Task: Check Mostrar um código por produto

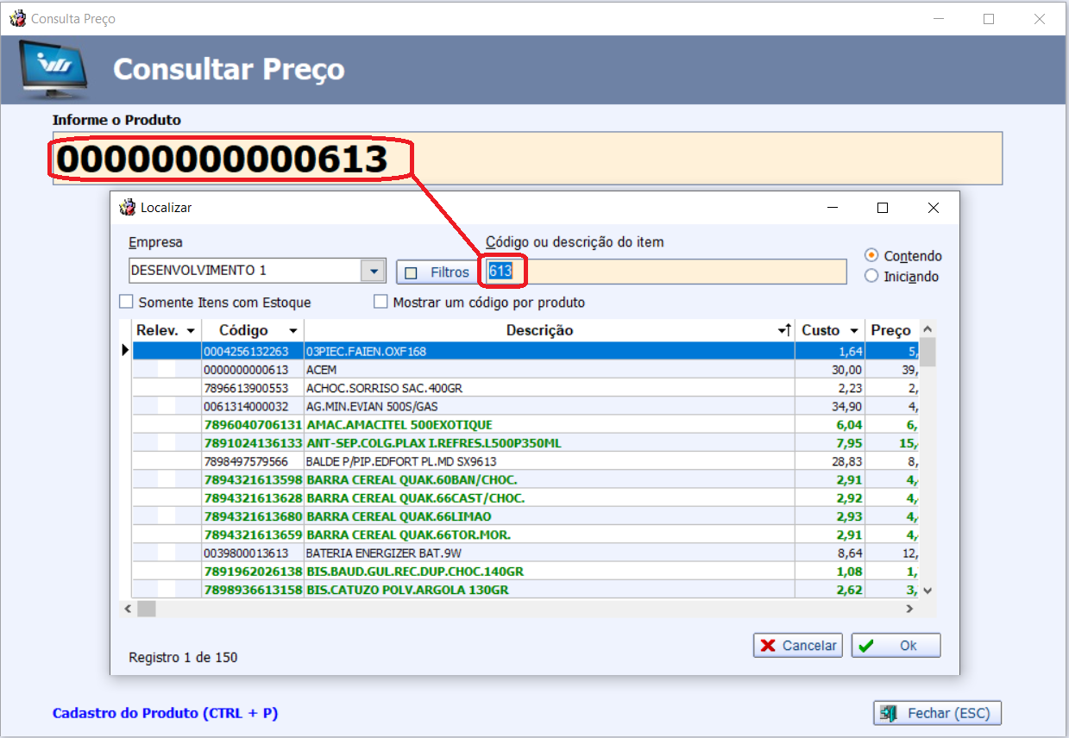Action: tap(381, 303)
